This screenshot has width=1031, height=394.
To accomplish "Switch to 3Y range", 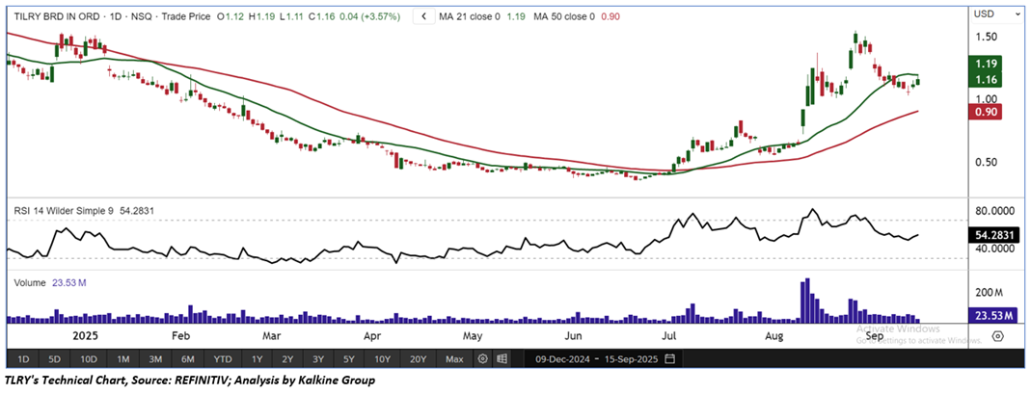I will pyautogui.click(x=318, y=359).
